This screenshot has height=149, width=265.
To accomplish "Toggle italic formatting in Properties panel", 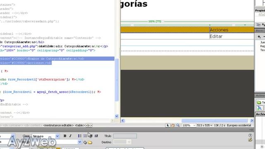I will (70, 136).
